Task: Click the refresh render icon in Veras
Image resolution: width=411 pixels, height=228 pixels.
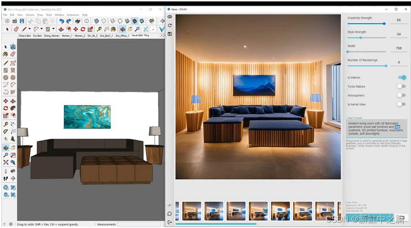Action: tap(170, 26)
